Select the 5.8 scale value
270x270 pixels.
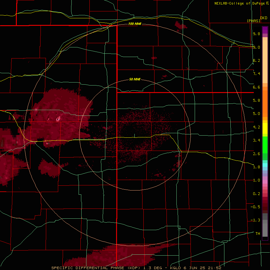(256, 100)
